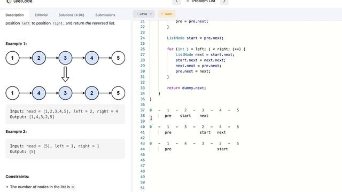Click line number 24 in the gutter
Image resolution: width=342 pixels, height=192 pixels.
coord(143,38)
